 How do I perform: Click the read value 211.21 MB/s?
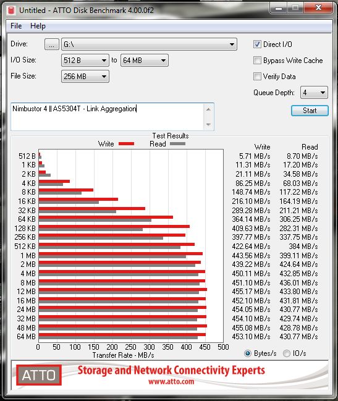[298, 211]
